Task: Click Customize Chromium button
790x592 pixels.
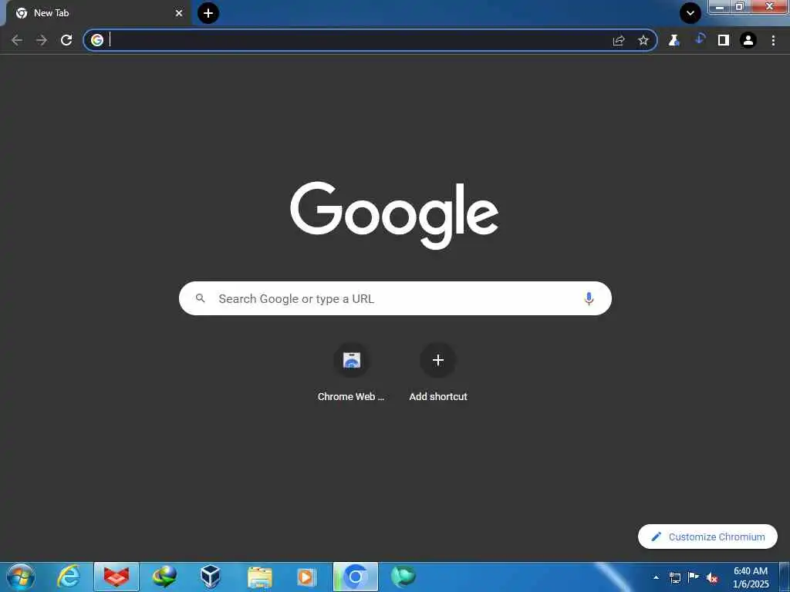Action: pos(708,536)
